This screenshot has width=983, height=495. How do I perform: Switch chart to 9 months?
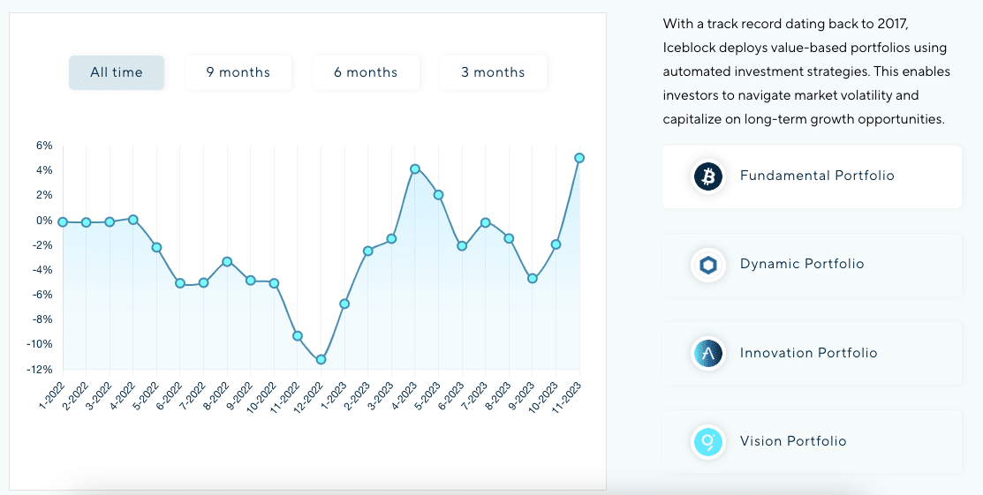point(238,72)
